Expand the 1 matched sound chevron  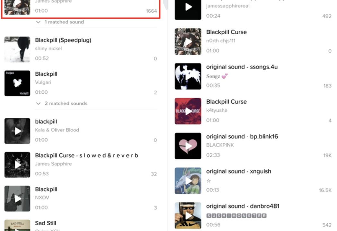(x=38, y=22)
